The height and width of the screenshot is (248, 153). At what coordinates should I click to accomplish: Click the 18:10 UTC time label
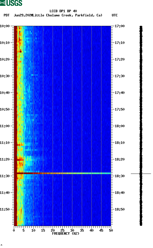[120, 143]
